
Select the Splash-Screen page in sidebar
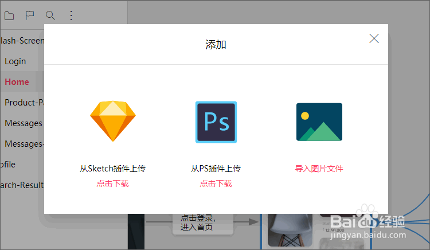(x=22, y=41)
